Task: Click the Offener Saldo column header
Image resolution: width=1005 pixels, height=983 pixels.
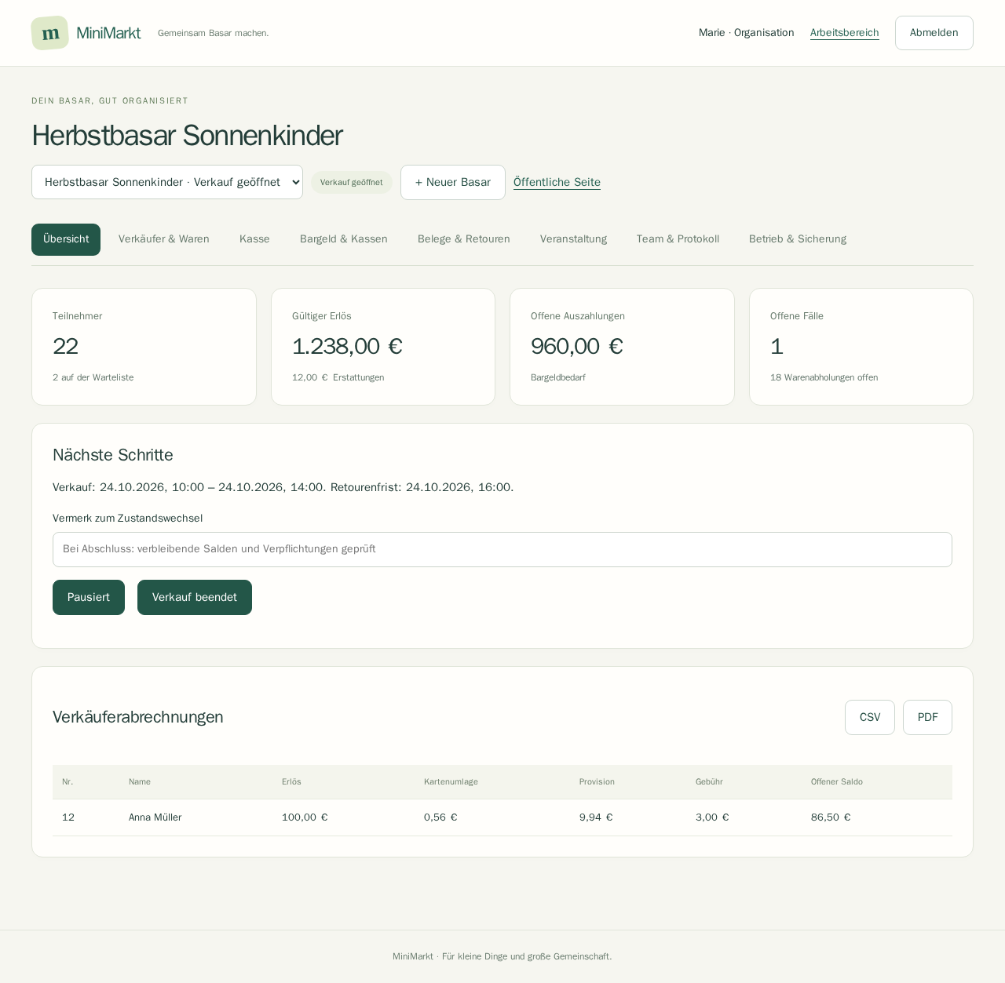Action: [837, 782]
